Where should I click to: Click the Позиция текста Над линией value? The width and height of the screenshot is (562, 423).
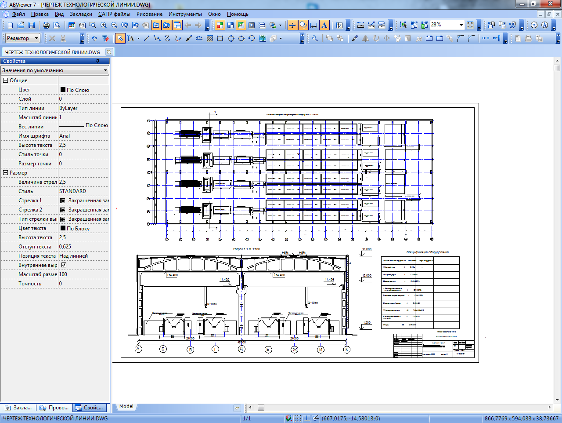(83, 256)
